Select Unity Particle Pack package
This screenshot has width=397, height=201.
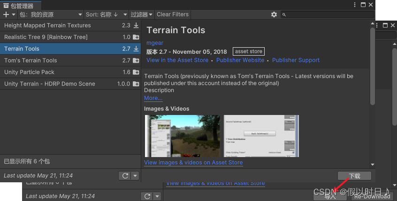(70, 72)
